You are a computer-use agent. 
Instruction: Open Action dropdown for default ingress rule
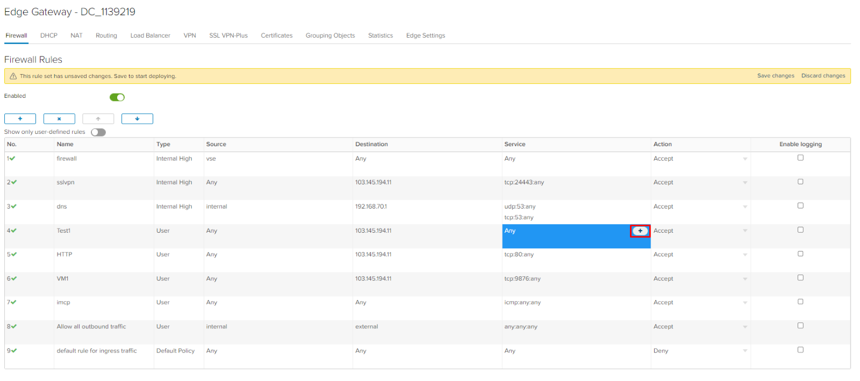tap(700, 350)
